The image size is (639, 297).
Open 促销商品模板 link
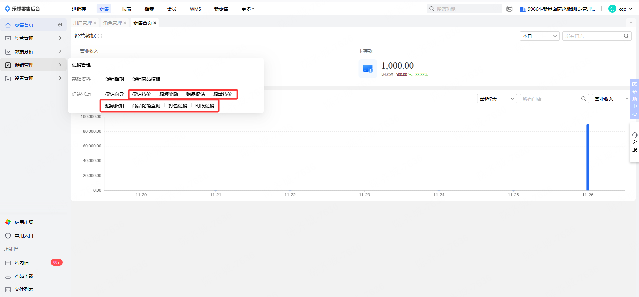point(146,79)
